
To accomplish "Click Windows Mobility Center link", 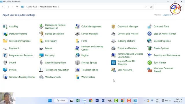I will tap(22, 77).
